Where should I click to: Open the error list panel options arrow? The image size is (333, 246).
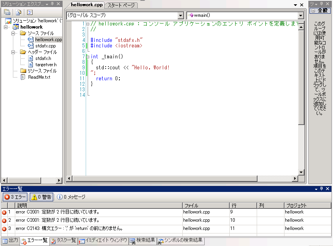316,189
